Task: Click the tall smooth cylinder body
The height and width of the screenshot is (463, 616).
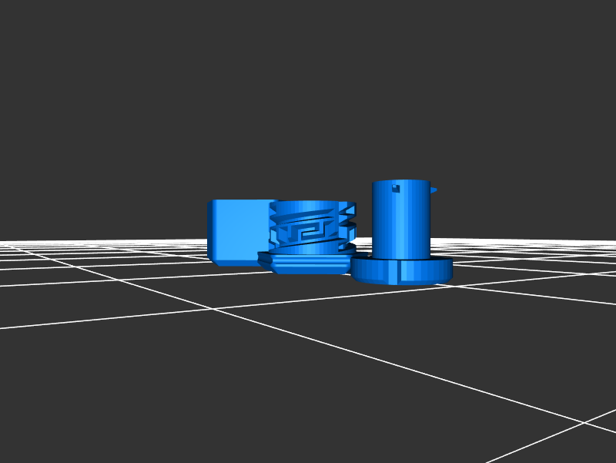Action: (x=400, y=223)
